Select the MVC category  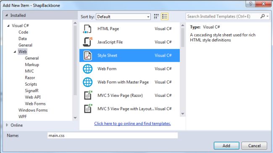[x=29, y=71]
